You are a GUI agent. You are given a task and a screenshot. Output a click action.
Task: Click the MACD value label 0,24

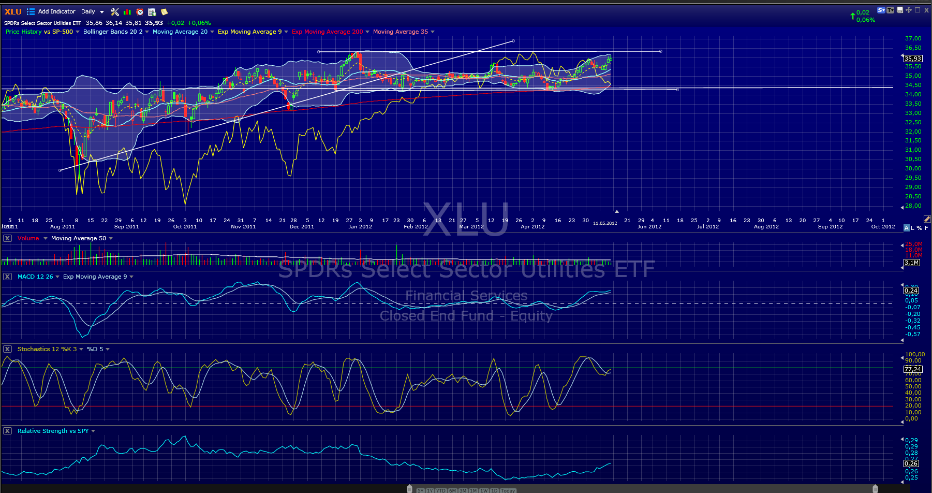(911, 291)
